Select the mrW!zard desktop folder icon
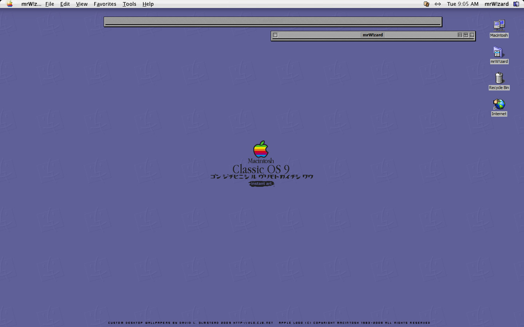The height and width of the screenshot is (327, 524). coord(499,52)
